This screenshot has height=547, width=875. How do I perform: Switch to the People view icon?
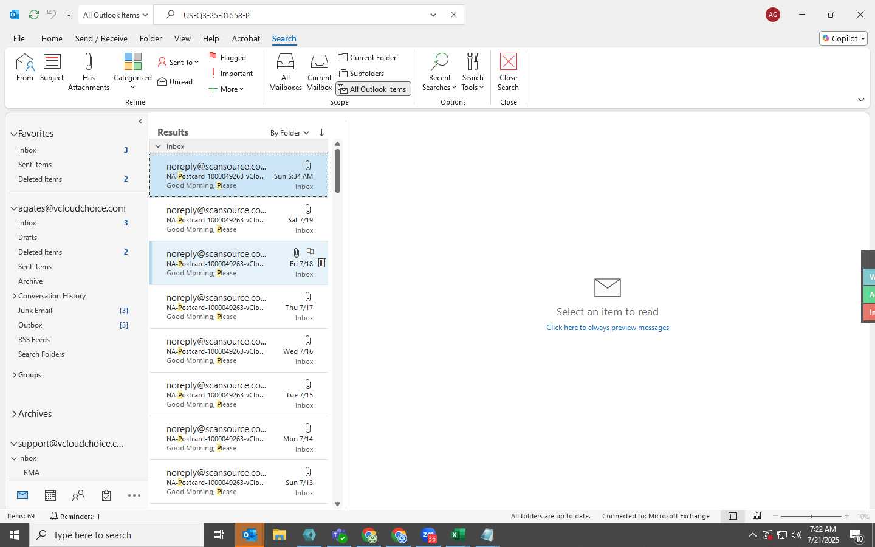point(78,495)
